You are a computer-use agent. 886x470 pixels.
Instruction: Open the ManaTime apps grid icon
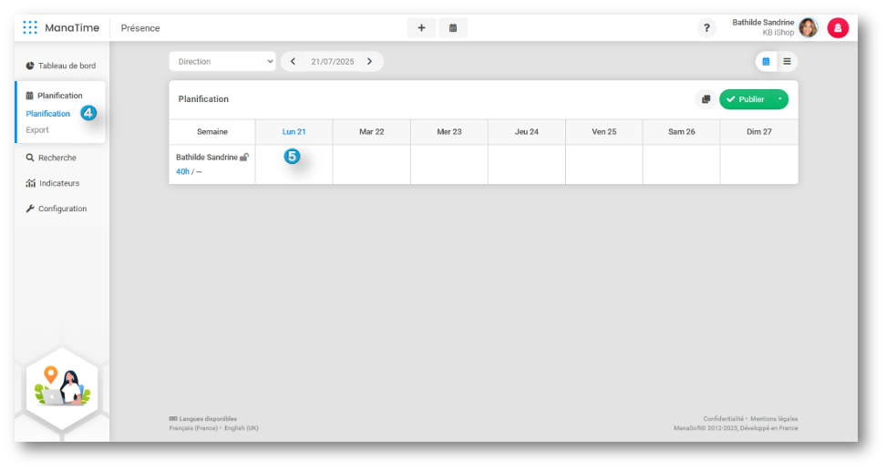30,27
